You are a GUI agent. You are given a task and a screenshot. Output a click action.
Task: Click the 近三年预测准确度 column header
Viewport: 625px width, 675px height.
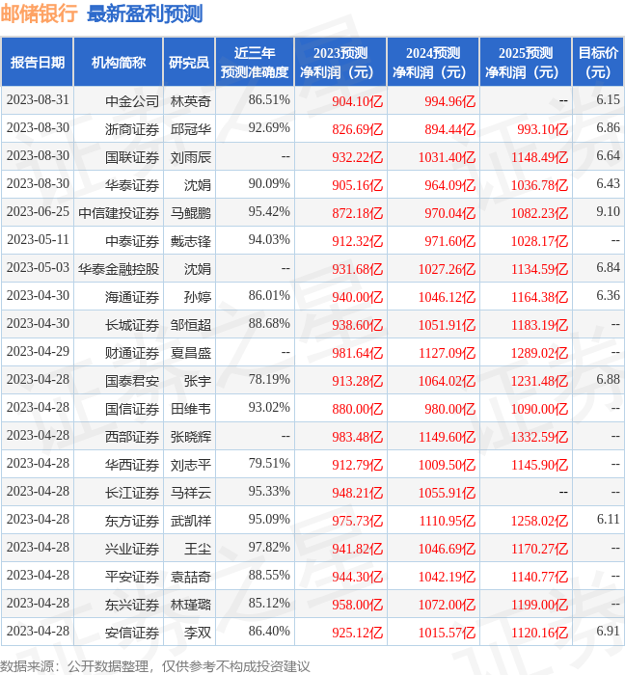coord(255,63)
